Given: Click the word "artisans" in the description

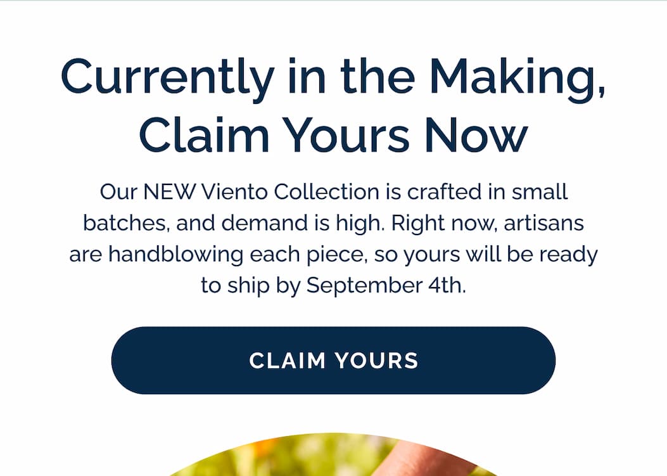Looking at the screenshot, I should point(544,223).
